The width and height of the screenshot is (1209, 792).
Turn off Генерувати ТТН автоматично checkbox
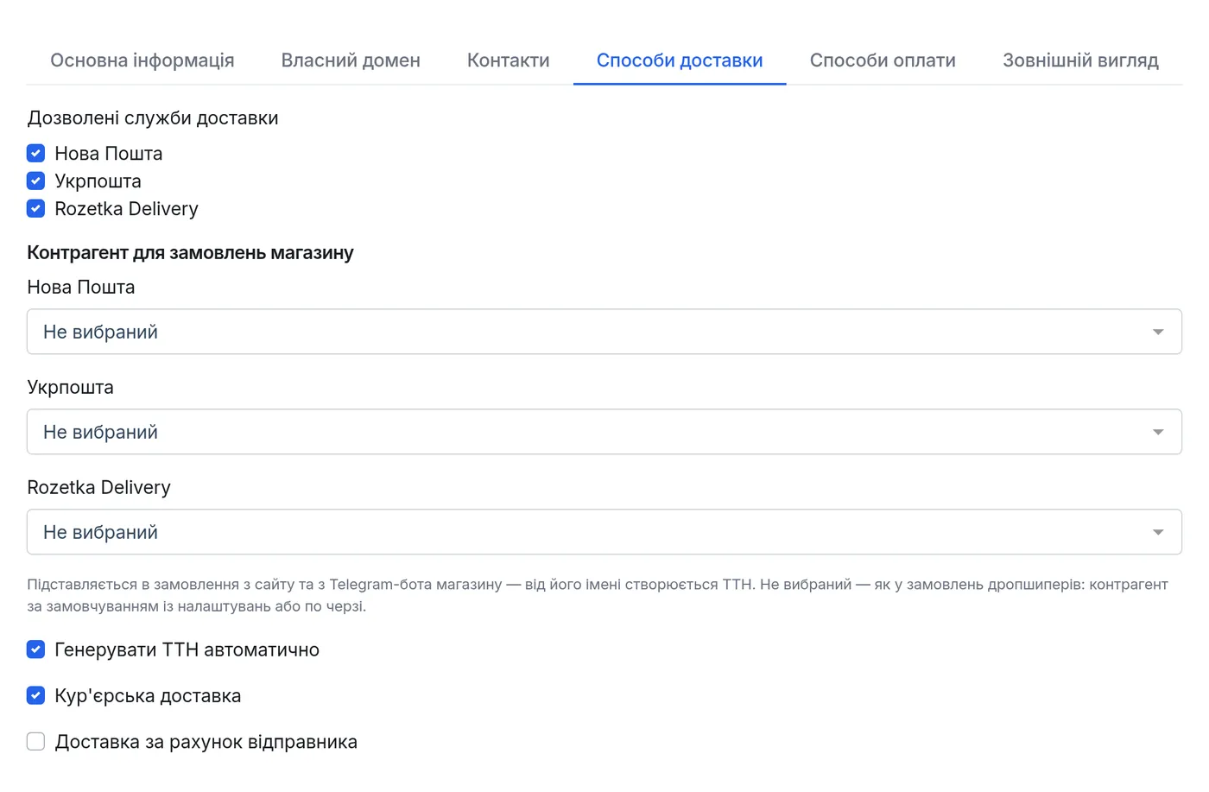click(35, 649)
